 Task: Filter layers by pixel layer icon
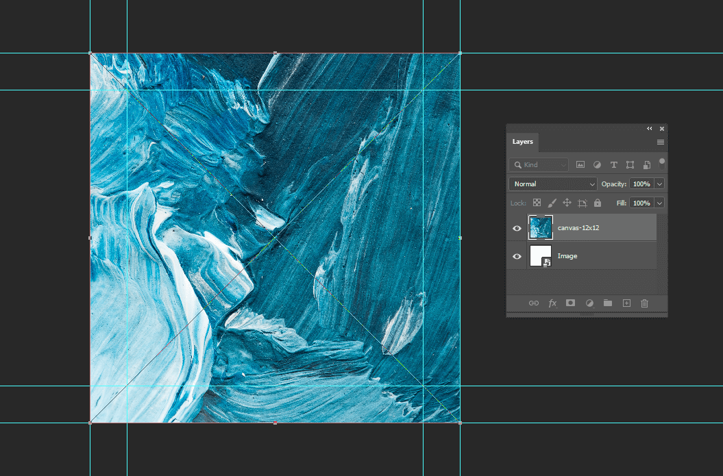point(580,164)
